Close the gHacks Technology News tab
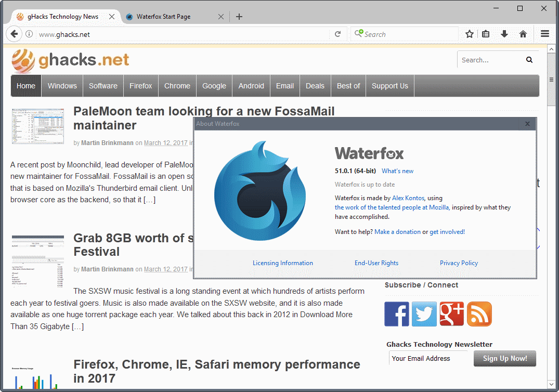Image resolution: width=559 pixels, height=392 pixels. coord(112,17)
